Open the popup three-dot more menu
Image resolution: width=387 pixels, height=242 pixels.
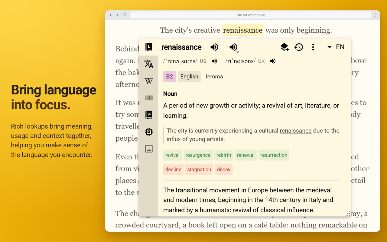click(x=313, y=47)
